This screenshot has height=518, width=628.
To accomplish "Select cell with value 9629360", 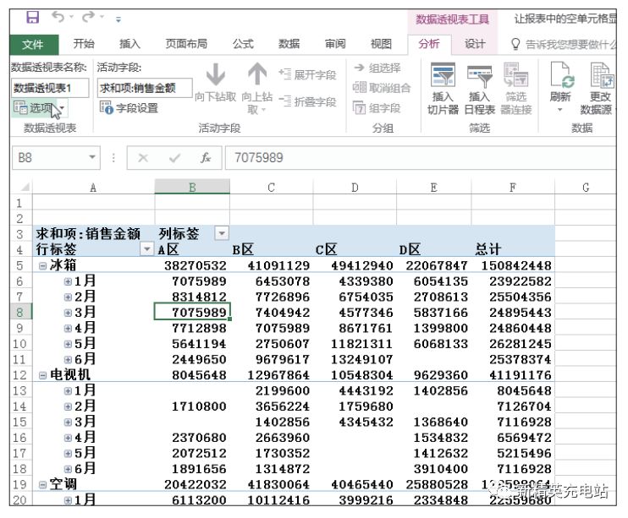I will point(433,375).
